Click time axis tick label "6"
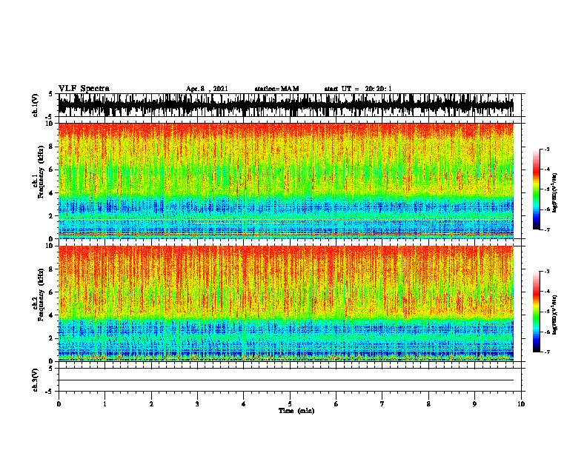This screenshot has width=587, height=453. [x=336, y=404]
